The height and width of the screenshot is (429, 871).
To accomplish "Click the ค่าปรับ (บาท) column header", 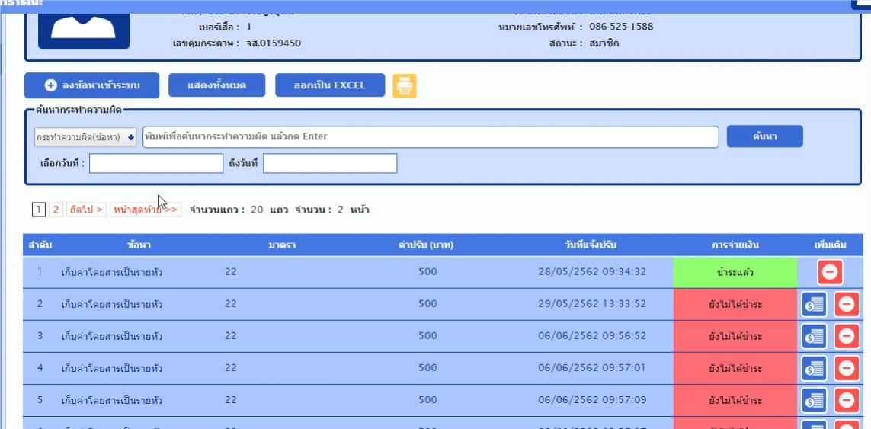I will pyautogui.click(x=426, y=245).
